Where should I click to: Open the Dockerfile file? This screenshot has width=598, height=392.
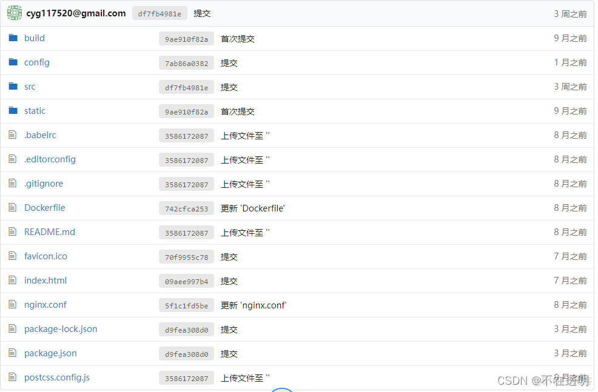pyautogui.click(x=45, y=208)
